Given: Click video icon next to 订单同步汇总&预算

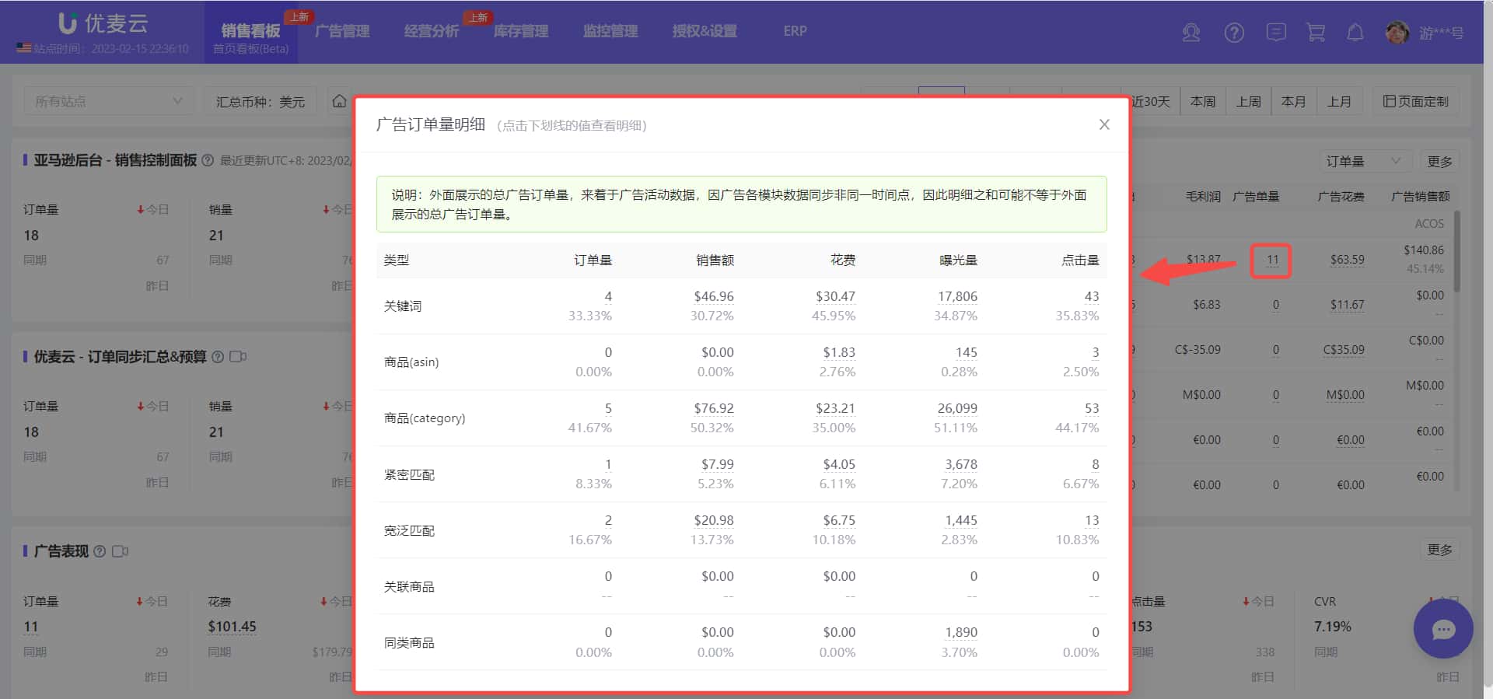Looking at the screenshot, I should pos(238,356).
